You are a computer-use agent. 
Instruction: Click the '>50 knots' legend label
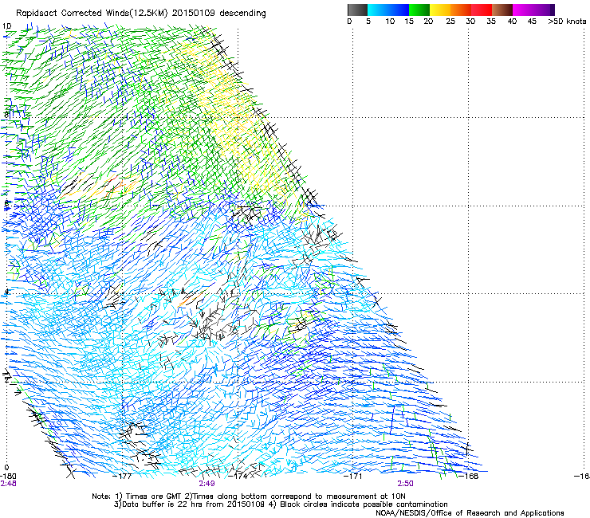coord(567,22)
